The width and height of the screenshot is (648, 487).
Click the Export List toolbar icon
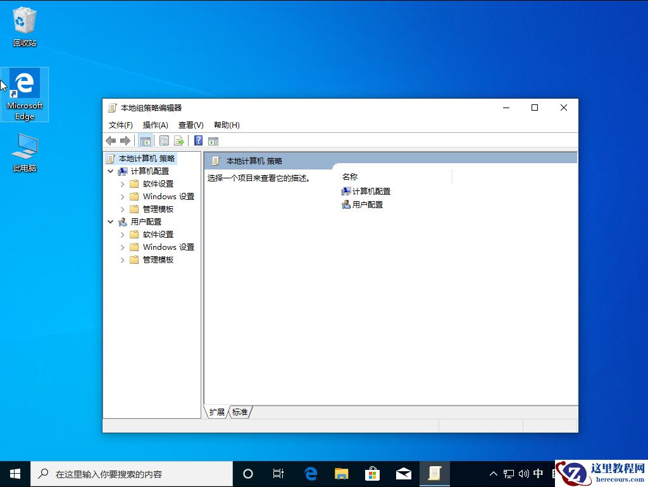pos(179,140)
